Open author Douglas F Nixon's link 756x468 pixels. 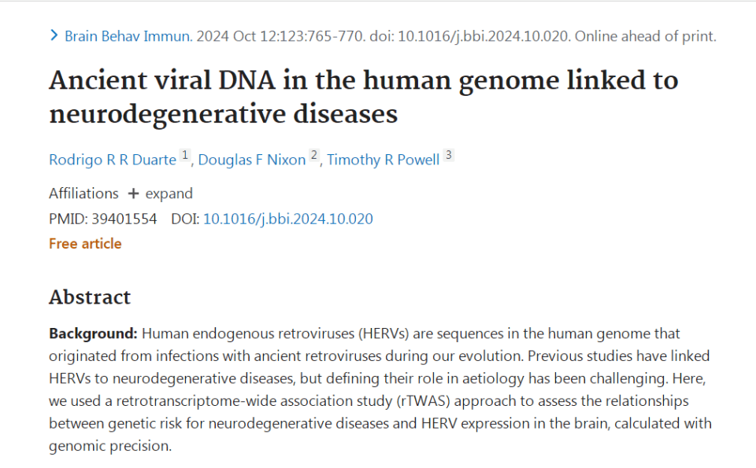point(252,160)
